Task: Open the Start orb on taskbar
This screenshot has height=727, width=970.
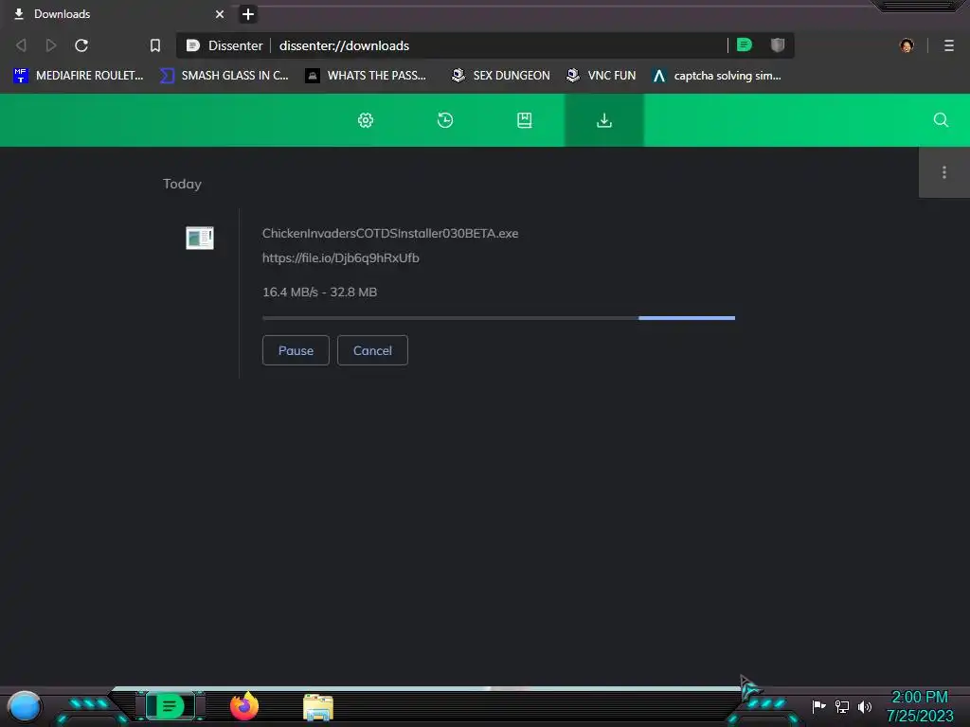Action: pos(24,706)
